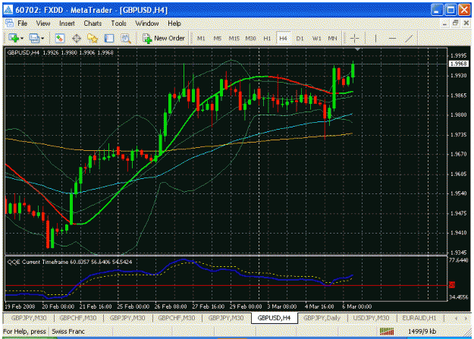Viewport: 474px width, 339px height.
Task: Switch to the EURAUD,H1 chart tab
Action: pyautogui.click(x=419, y=318)
